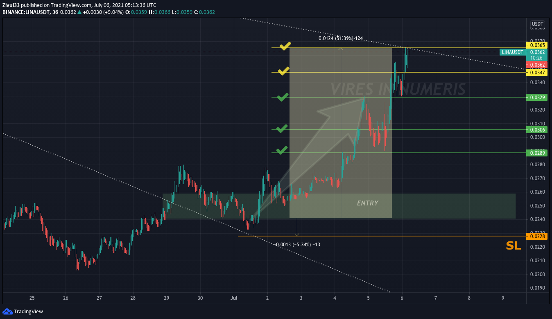552x319 pixels.
Task: Click the 0.0280 tick on price axis
Action: click(537, 164)
